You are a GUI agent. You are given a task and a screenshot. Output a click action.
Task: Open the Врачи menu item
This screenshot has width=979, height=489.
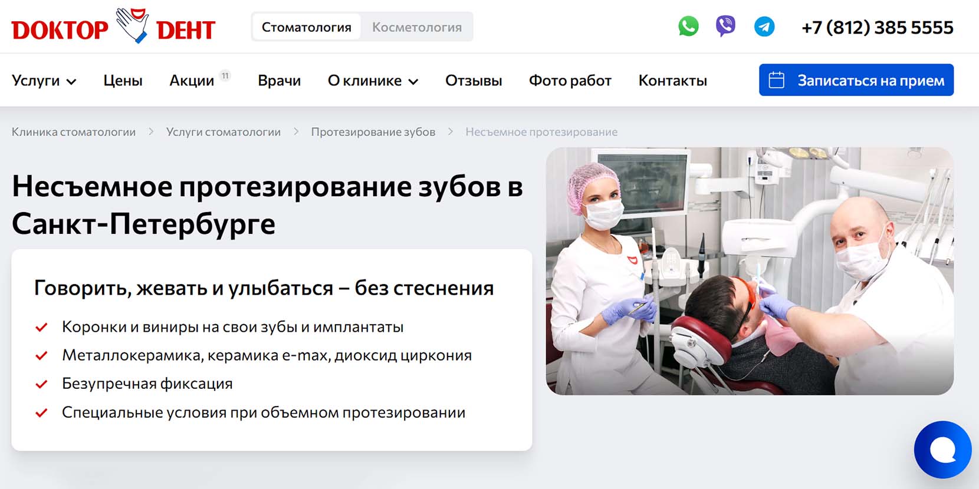(279, 81)
